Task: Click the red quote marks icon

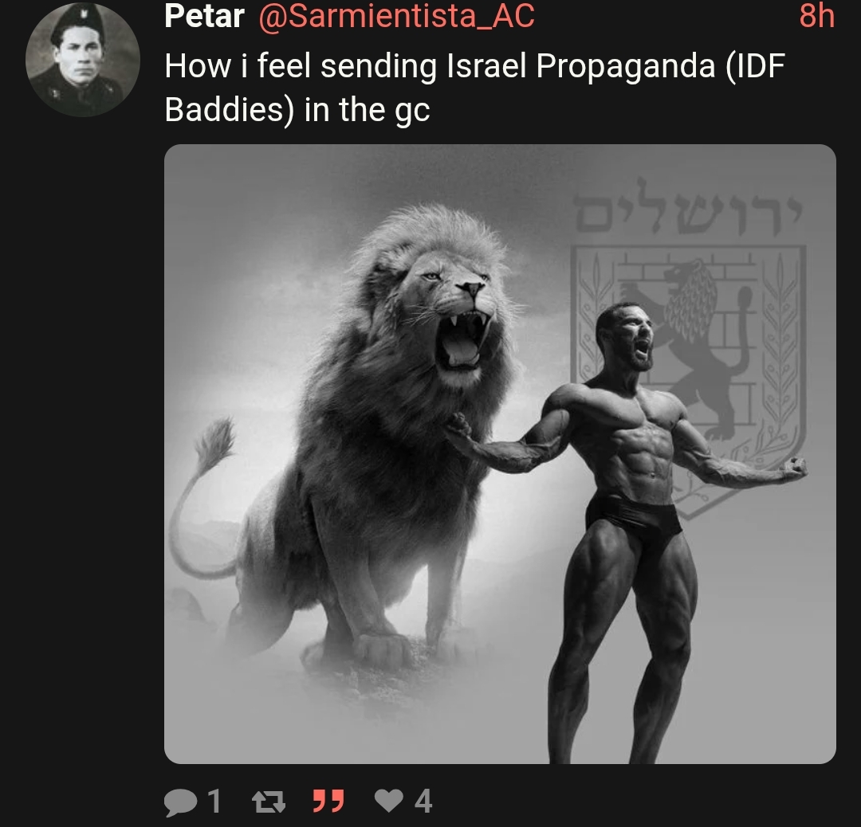Action: (x=328, y=802)
